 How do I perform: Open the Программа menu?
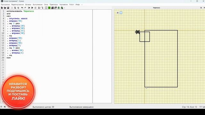tap(5, 4)
